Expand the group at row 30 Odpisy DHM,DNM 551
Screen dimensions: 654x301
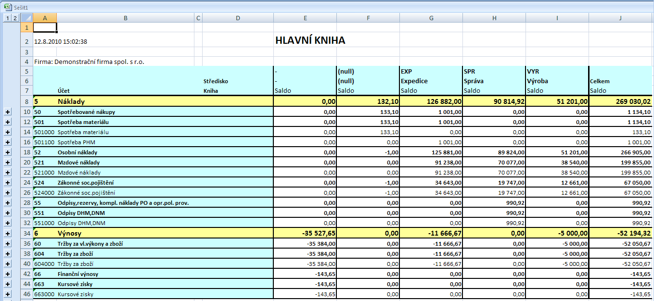(7, 213)
